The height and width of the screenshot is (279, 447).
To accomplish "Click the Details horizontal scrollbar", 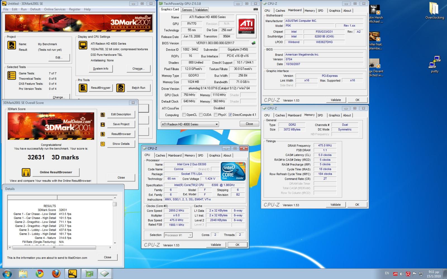I will [x=60, y=247].
